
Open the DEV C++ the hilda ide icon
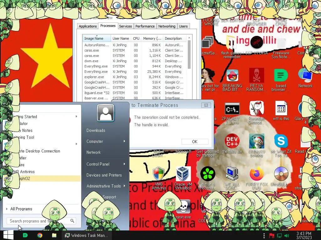pos(232,141)
